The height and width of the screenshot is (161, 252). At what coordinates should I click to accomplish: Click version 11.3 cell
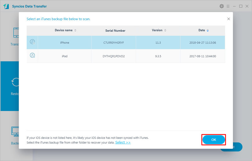pos(158,43)
